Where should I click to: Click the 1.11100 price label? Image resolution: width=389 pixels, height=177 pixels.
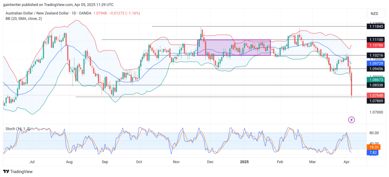(x=376, y=39)
